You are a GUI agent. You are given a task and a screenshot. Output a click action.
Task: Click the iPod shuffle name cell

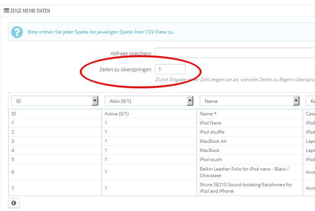tap(249, 132)
